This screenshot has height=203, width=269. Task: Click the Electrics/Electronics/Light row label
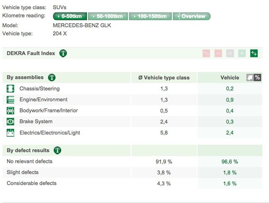(50, 133)
